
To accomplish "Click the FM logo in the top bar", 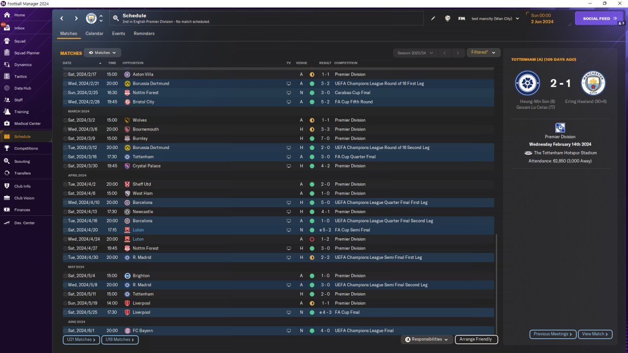I will [462, 19].
